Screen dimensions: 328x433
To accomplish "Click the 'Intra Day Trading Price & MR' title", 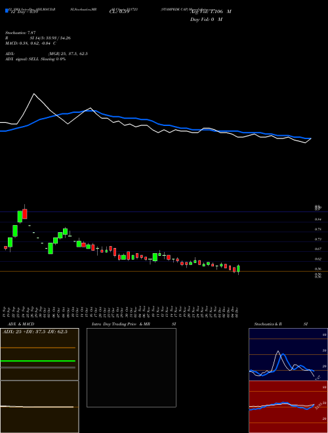I will point(121,324).
